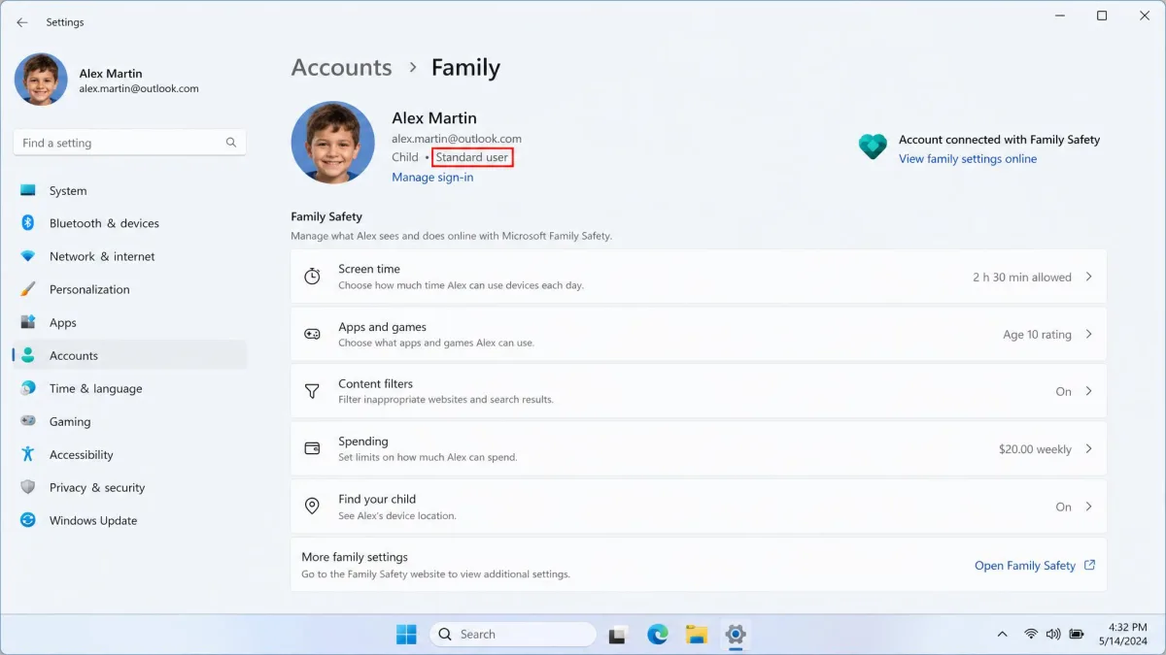
Task: Show hidden icons in system tray
Action: [x=1002, y=635]
